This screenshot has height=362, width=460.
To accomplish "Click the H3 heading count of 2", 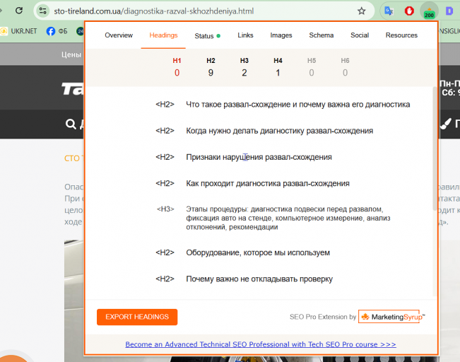I will [244, 73].
